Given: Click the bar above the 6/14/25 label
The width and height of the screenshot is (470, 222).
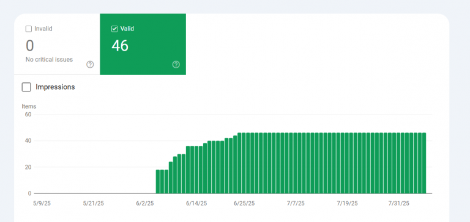Looking at the screenshot, I should 196,170.
